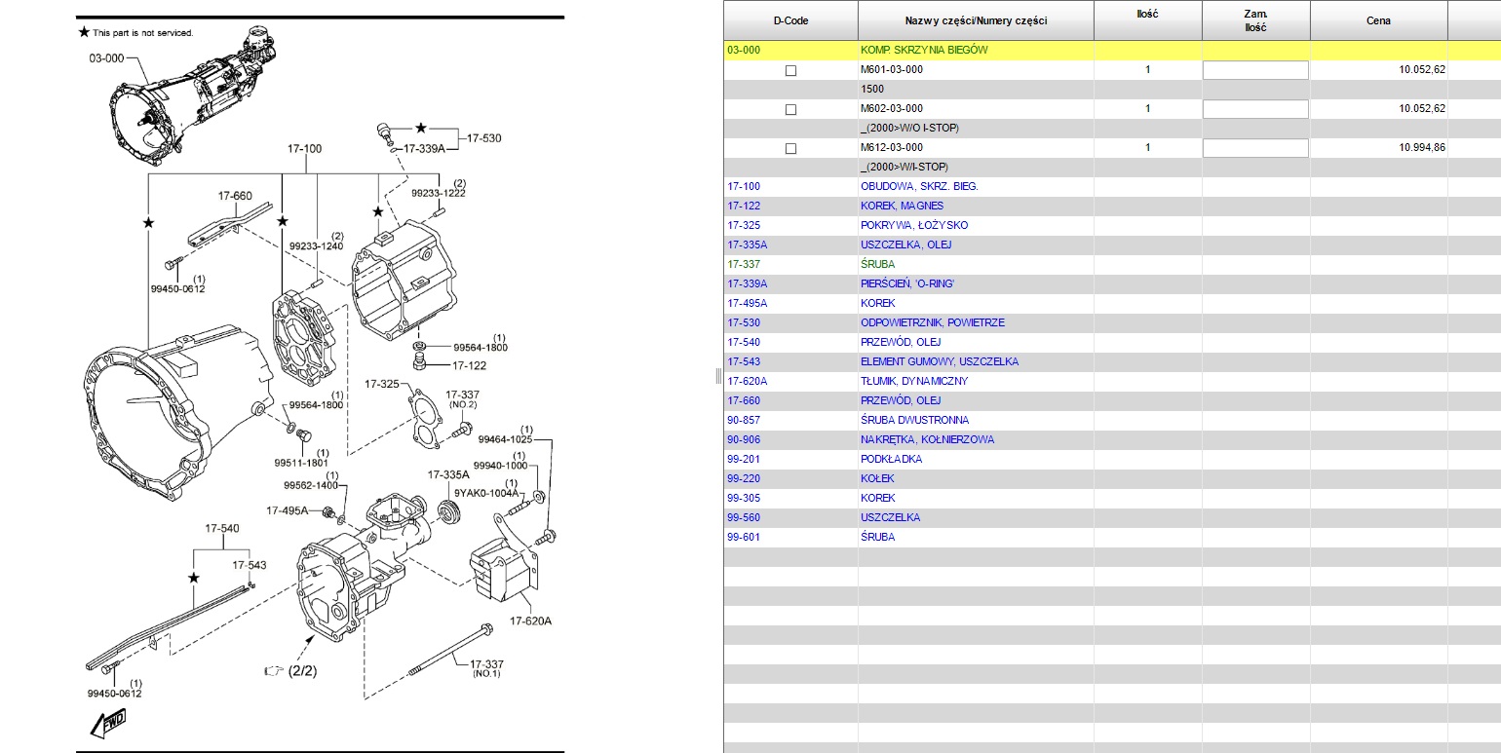Click the 17-543 callout in the diagram
1501x753 pixels.
(x=249, y=565)
